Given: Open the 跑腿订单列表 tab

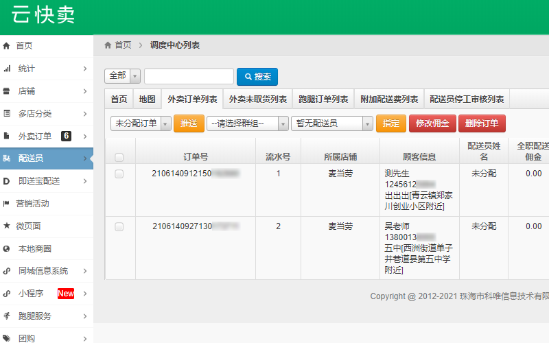Looking at the screenshot, I should click(x=323, y=99).
